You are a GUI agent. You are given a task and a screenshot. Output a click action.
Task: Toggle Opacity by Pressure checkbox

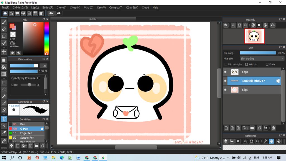(39, 78)
